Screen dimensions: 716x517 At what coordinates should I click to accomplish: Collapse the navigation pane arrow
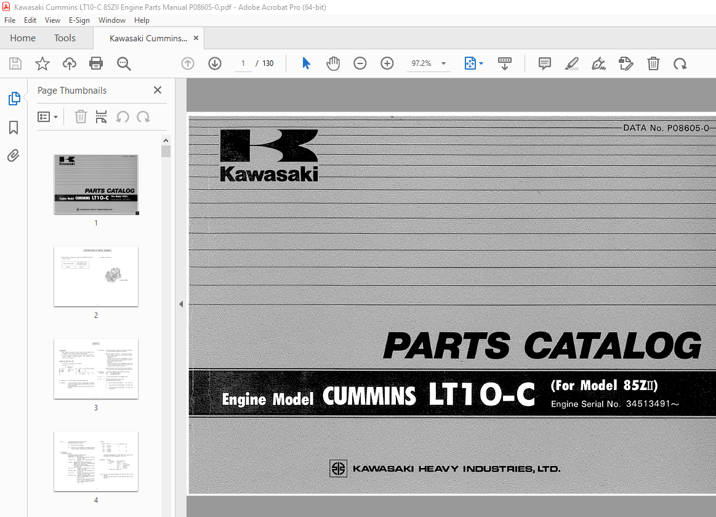pos(181,304)
